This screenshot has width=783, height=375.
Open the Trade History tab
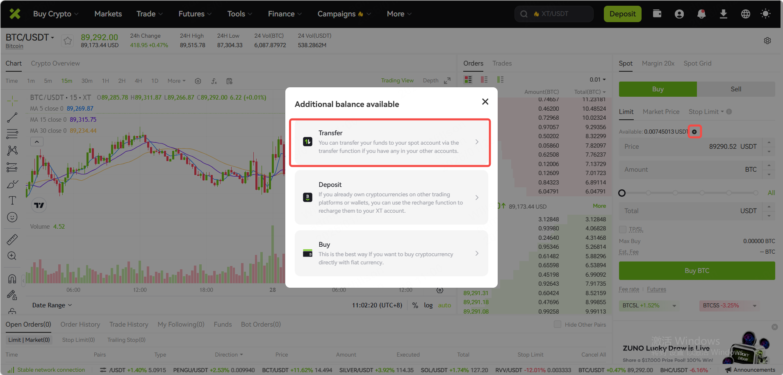[129, 325]
